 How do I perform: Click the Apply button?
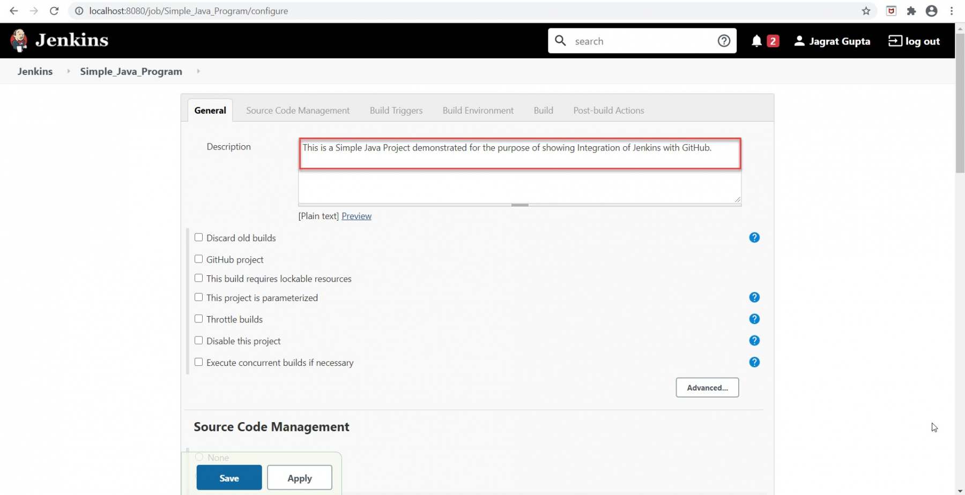click(300, 478)
